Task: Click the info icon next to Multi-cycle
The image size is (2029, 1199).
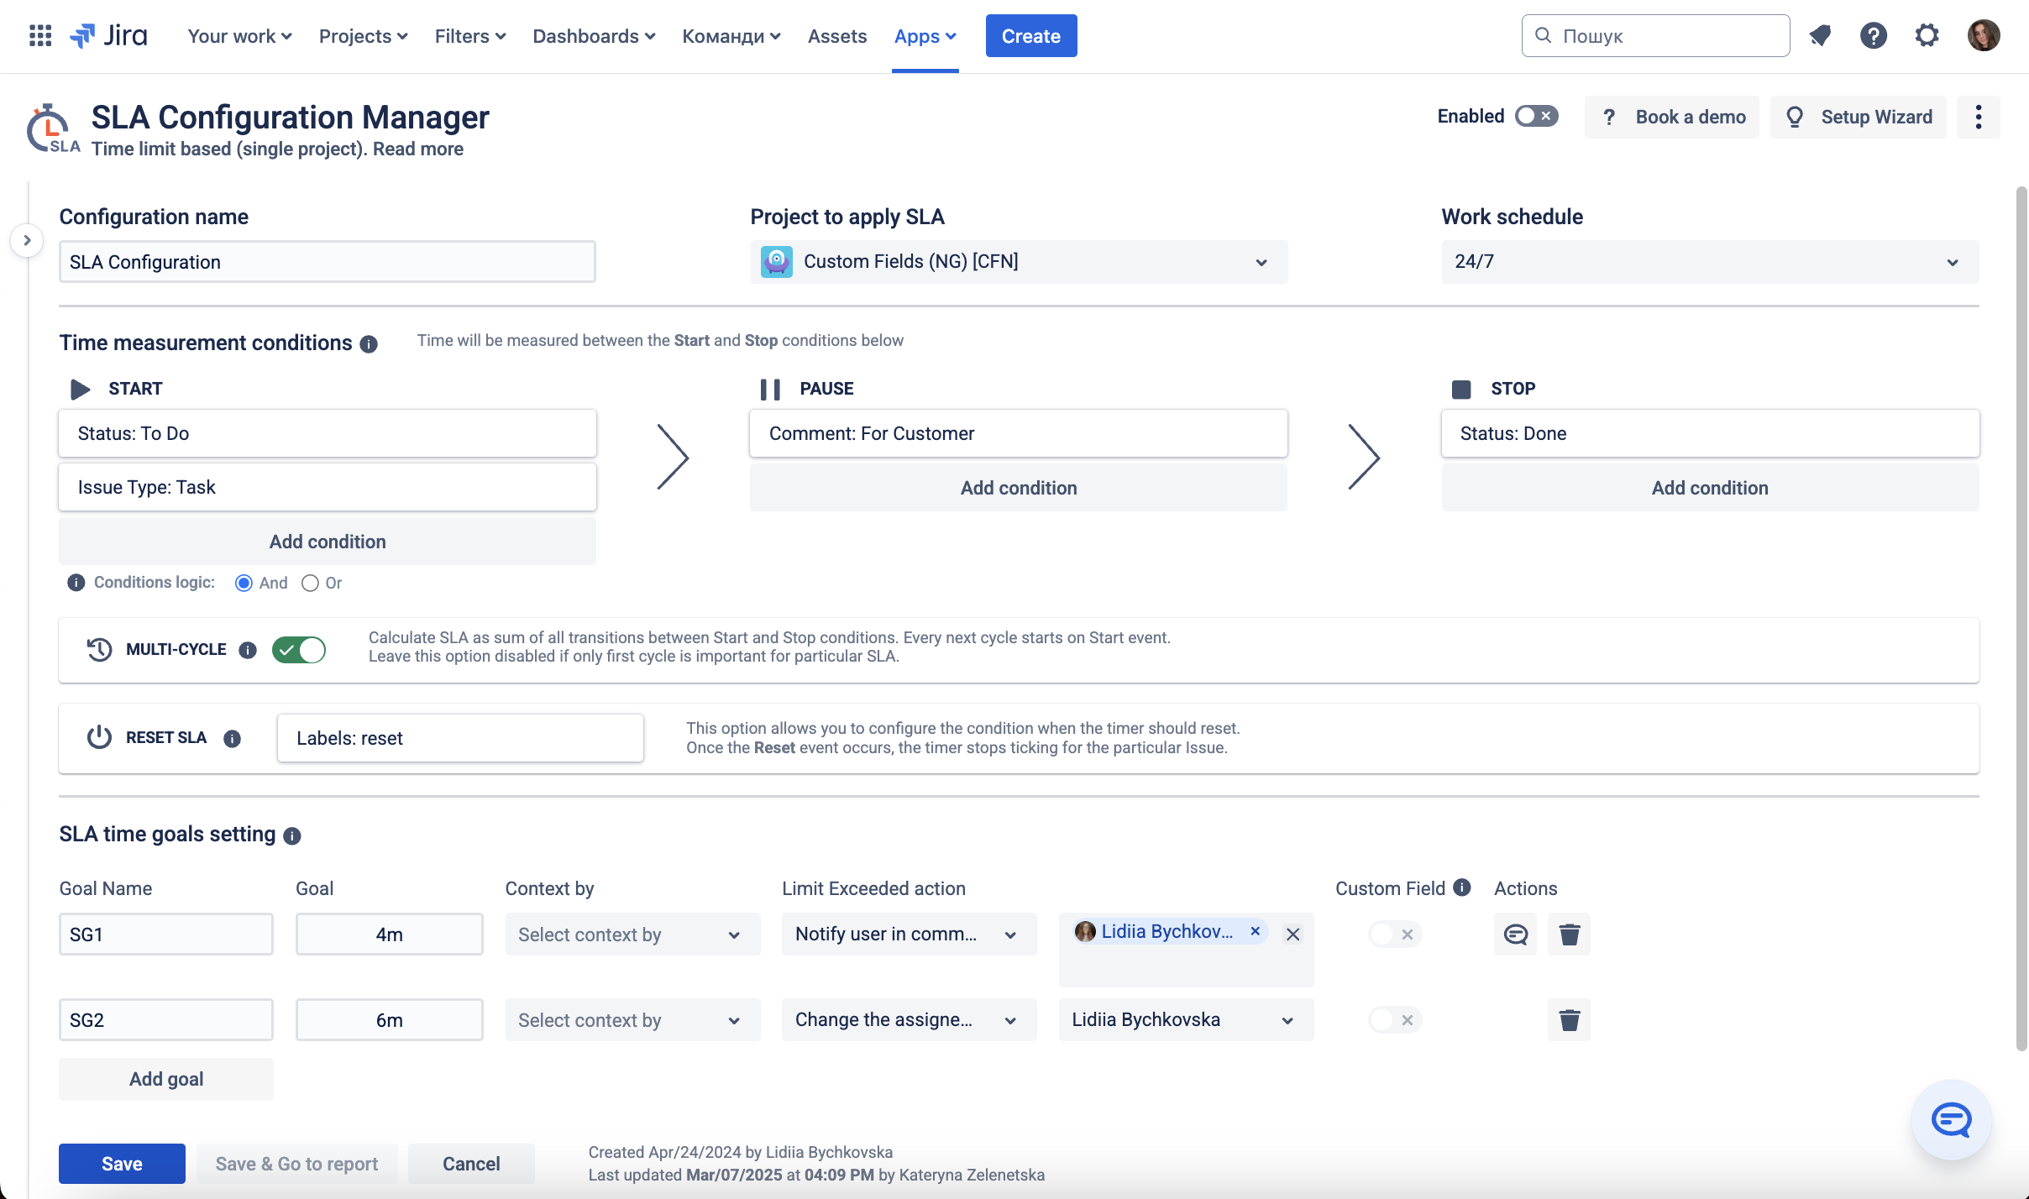Action: (x=247, y=650)
